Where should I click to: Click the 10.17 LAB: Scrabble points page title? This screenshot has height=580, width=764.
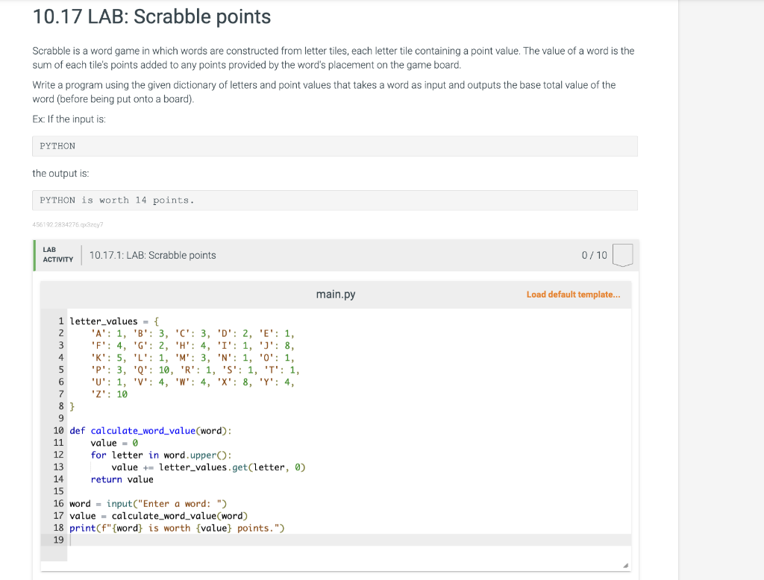click(150, 16)
